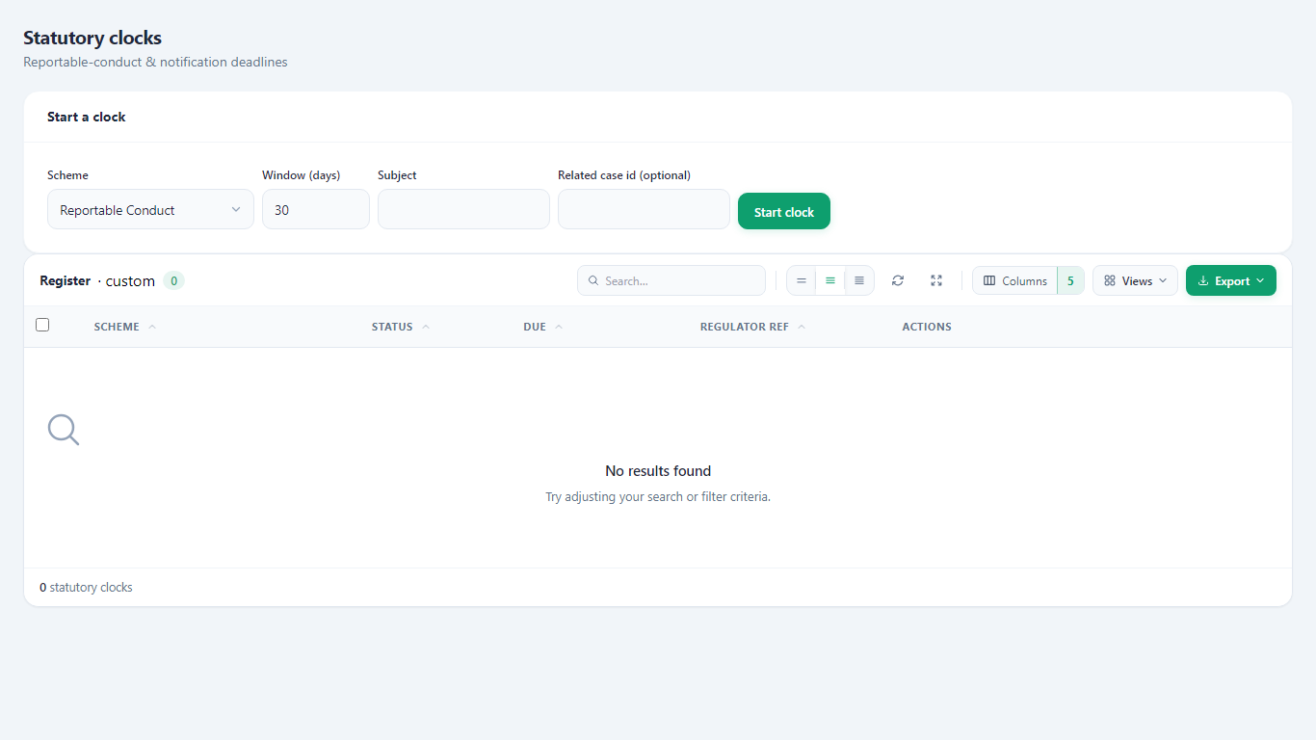Select compact row density icon
Image resolution: width=1316 pixels, height=740 pixels.
tap(802, 280)
